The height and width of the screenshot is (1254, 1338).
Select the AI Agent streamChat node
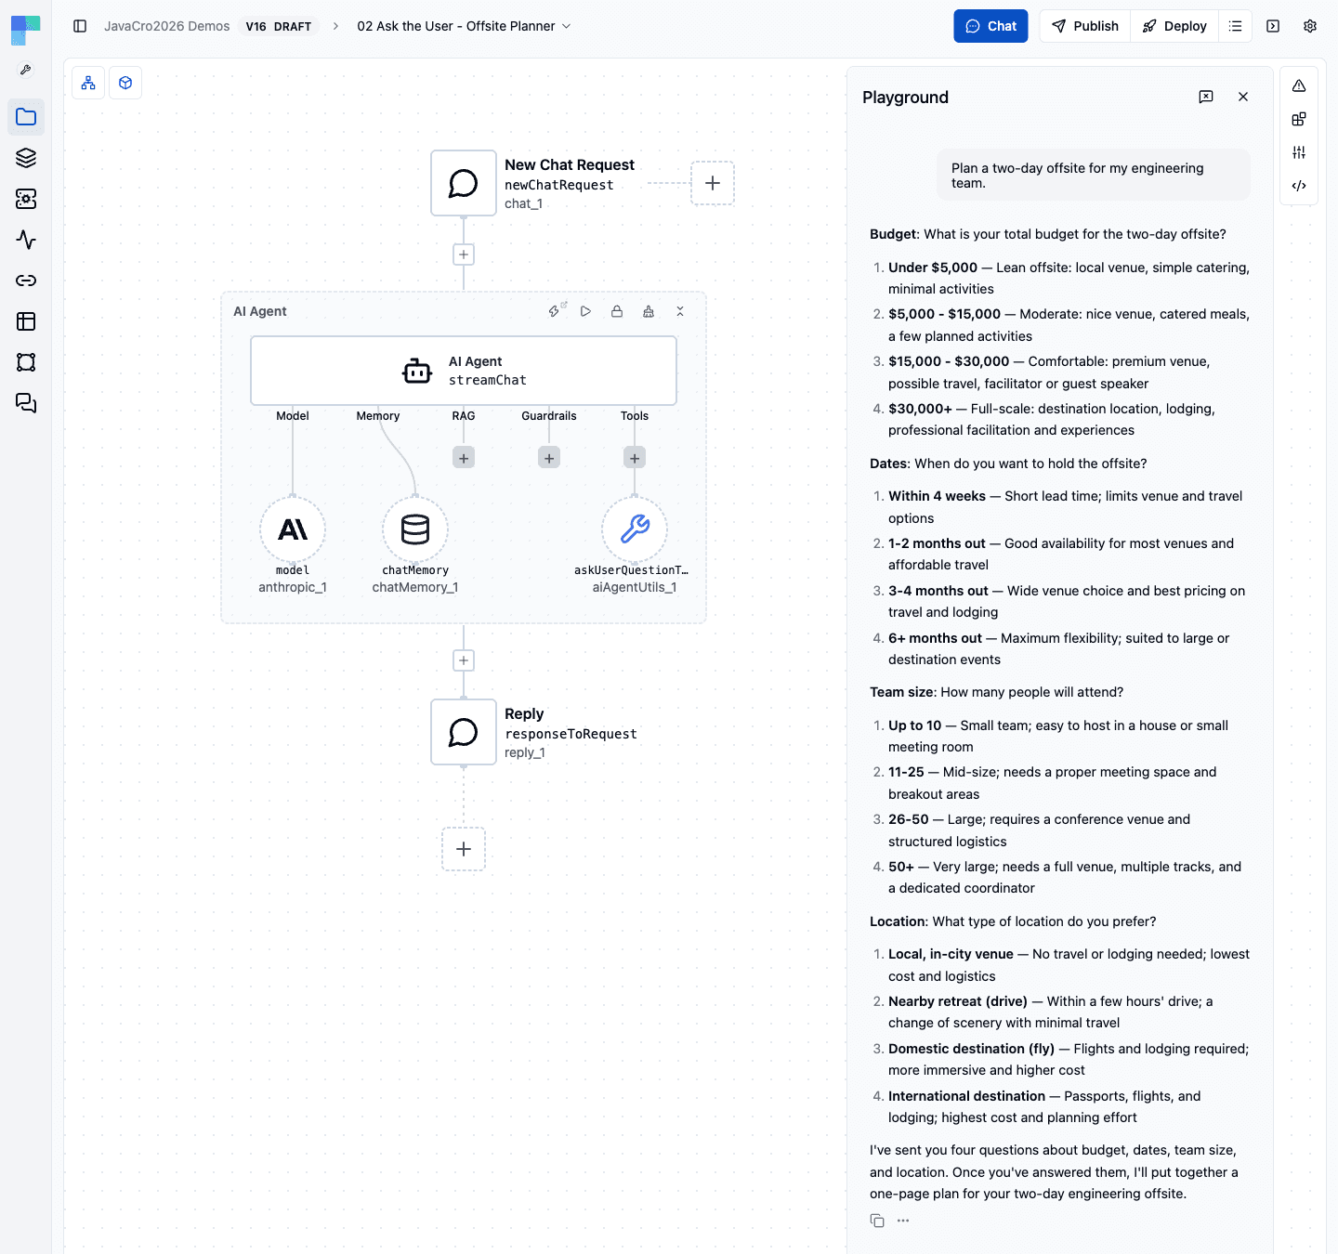464,371
